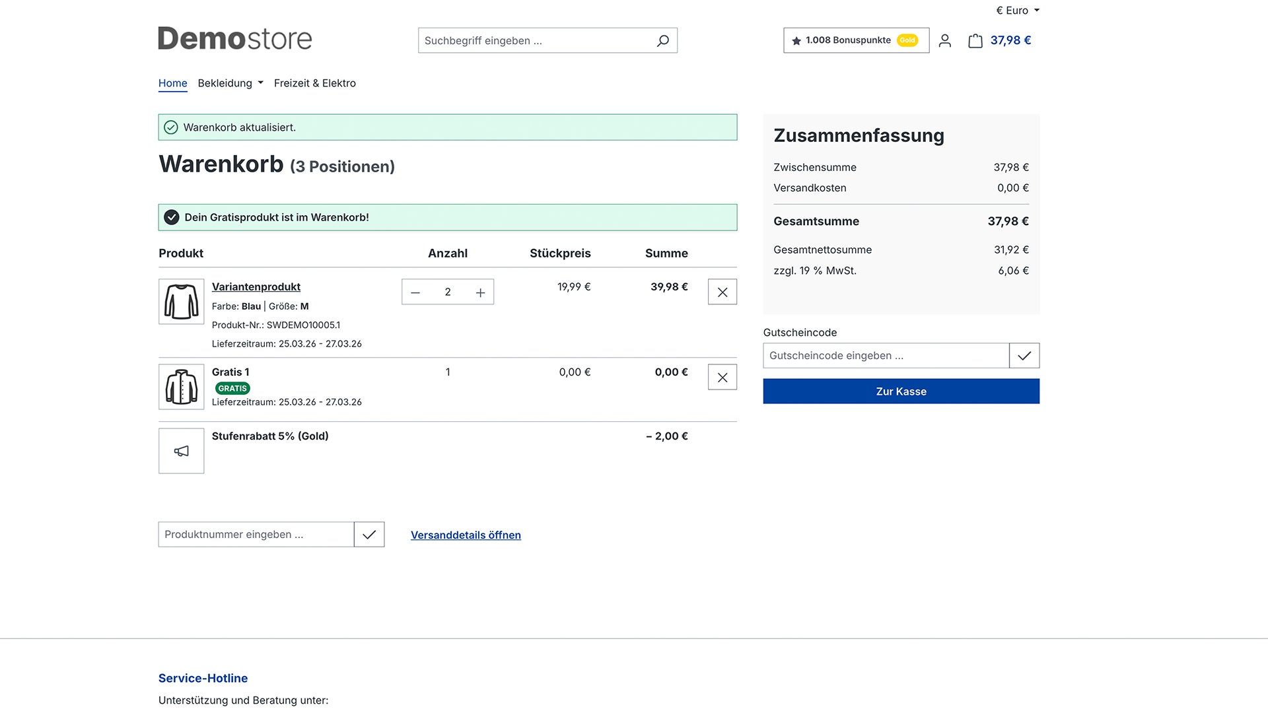The image size is (1268, 713).
Task: Expand the Bekleidung menu
Action: 230,83
